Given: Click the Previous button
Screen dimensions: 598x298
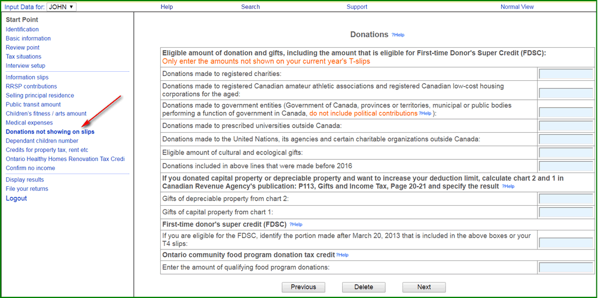Looking at the screenshot, I should (x=304, y=287).
